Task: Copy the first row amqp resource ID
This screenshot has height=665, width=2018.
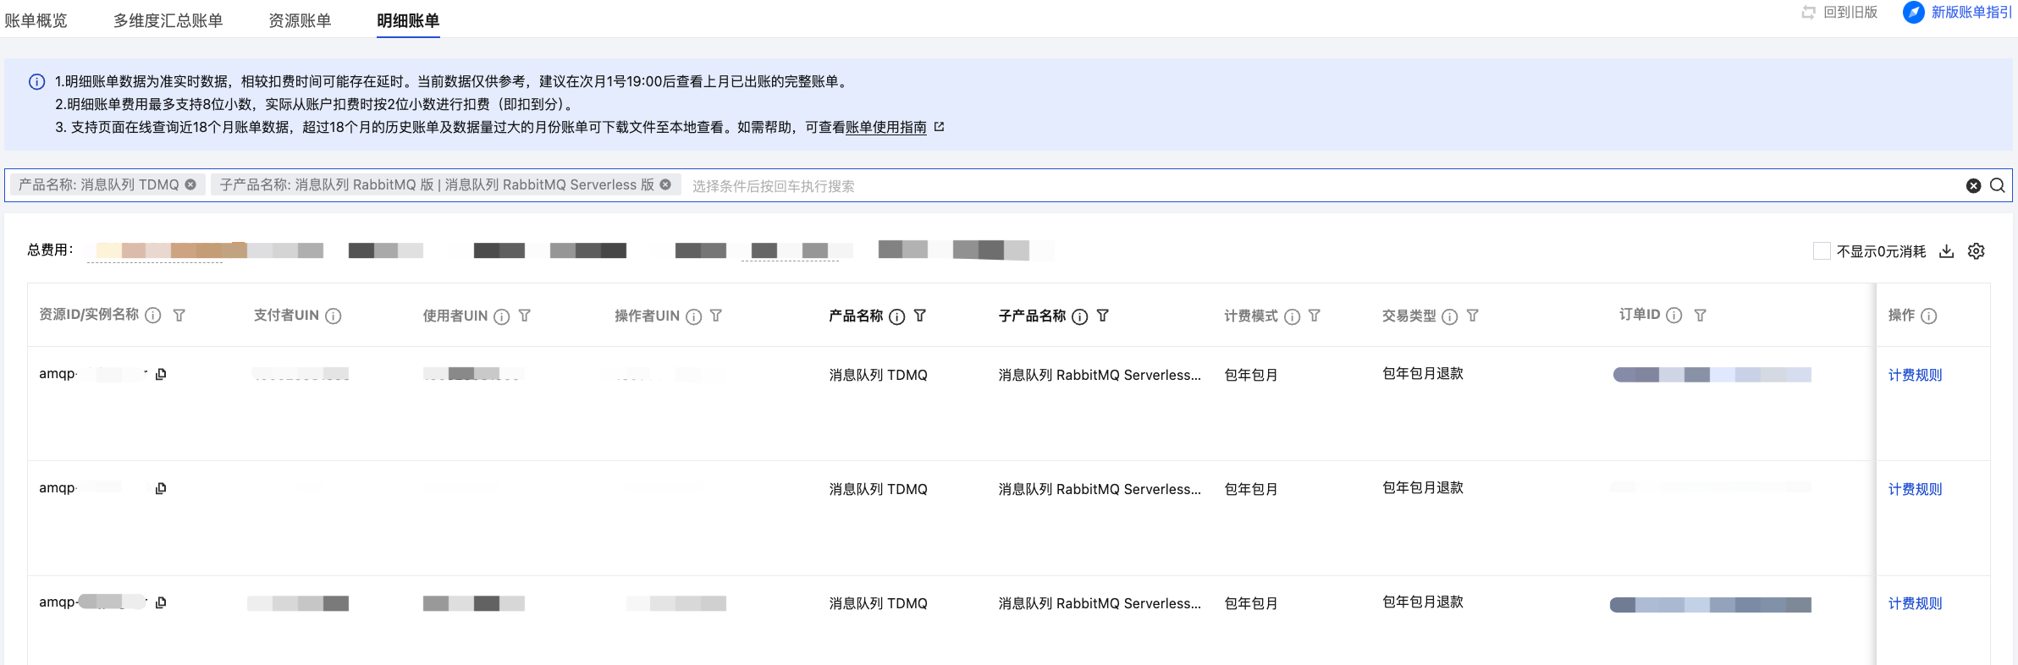Action: 161,374
